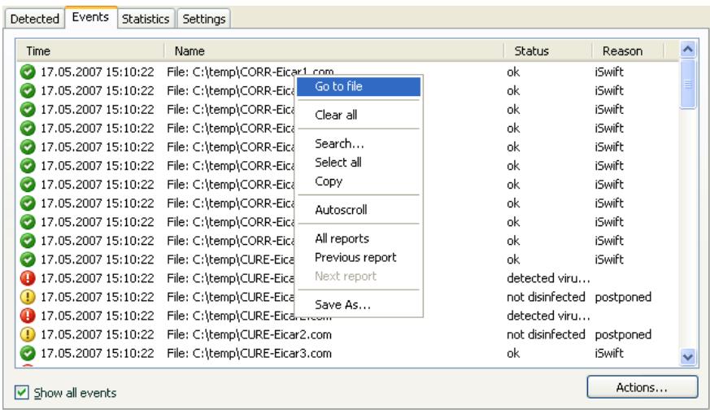Click the scrollbar down arrow

[x=688, y=357]
